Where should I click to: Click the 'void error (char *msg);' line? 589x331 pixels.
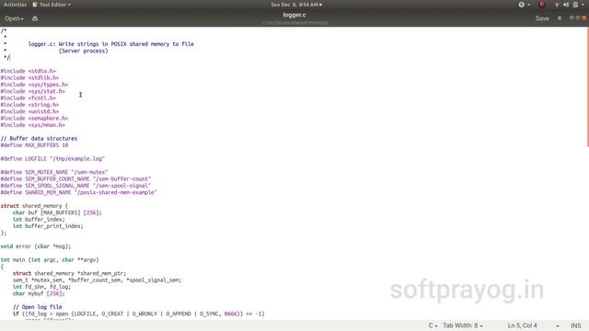[36, 246]
